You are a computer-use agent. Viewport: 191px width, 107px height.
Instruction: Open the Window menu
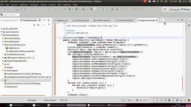point(67,5)
